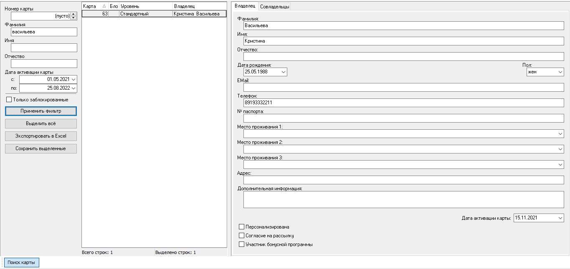
Task: Click the card number spinner down arrow
Action: [x=73, y=18]
